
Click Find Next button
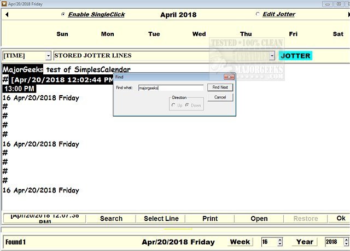[x=220, y=87]
